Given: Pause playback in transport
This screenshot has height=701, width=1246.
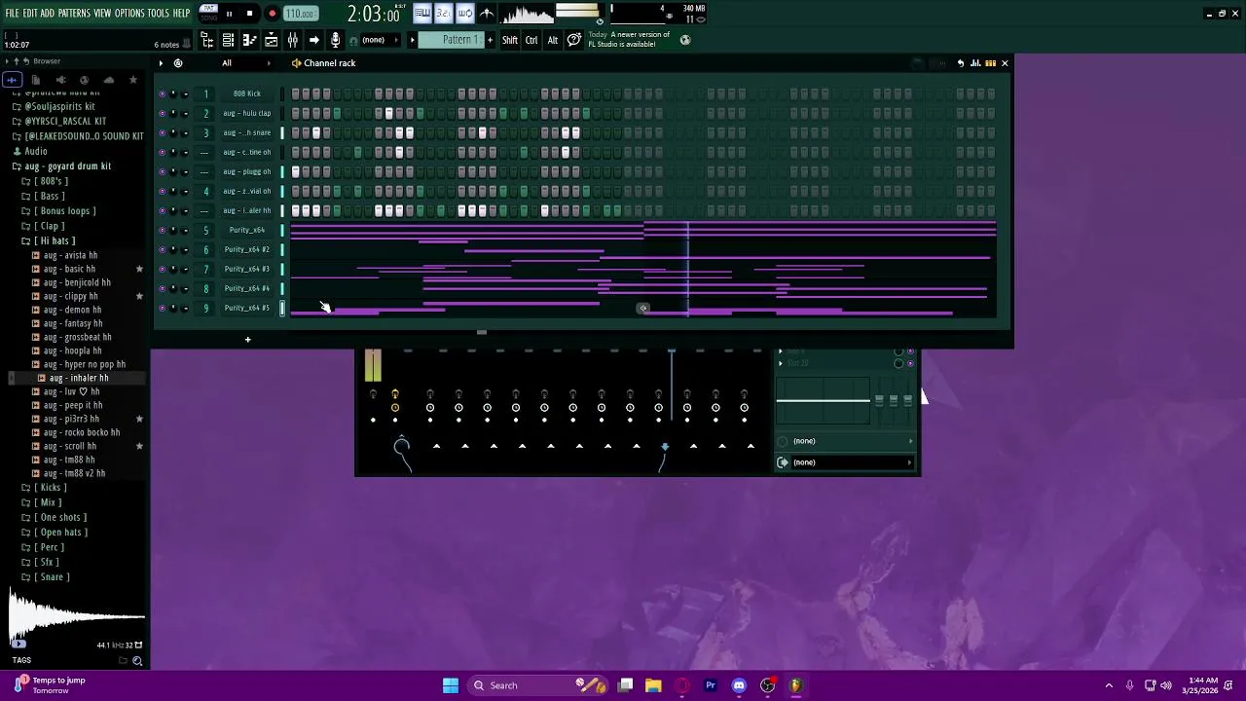Looking at the screenshot, I should click(x=229, y=14).
